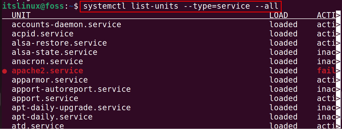Click the anacron.service entry
The height and width of the screenshot is (129, 342).
pos(47,61)
